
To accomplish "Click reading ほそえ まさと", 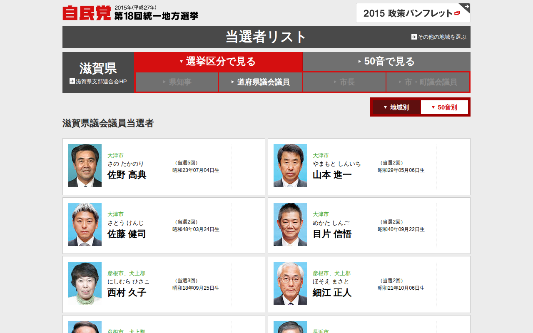I will pos(331,282).
